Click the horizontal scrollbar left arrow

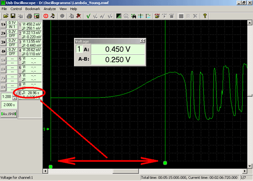pos(45,171)
